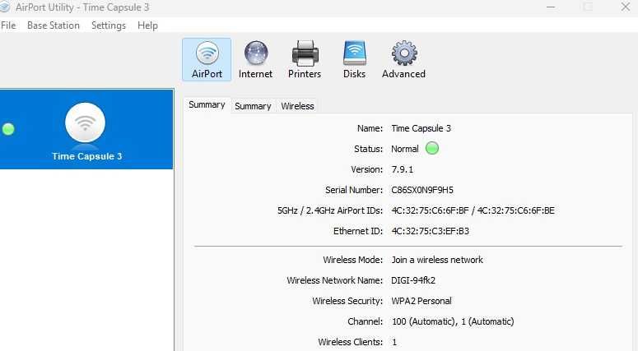Click serial number C86SX0N9F9H5
The width and height of the screenshot is (638, 351).
coord(422,190)
